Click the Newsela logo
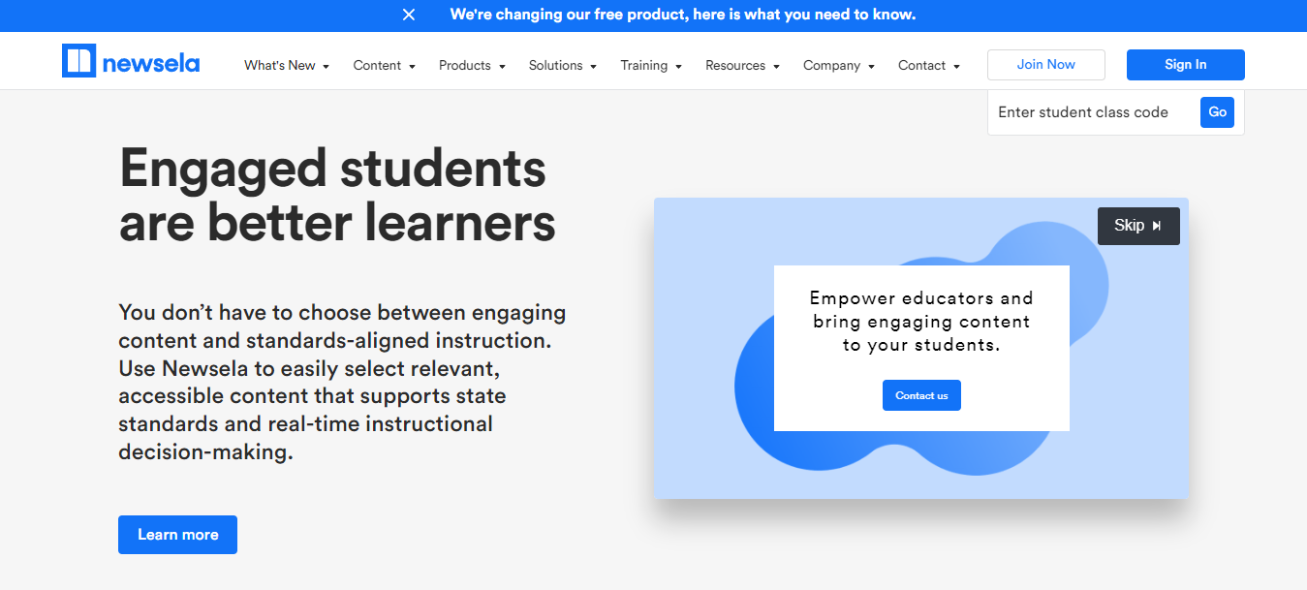This screenshot has height=590, width=1307. (x=131, y=61)
